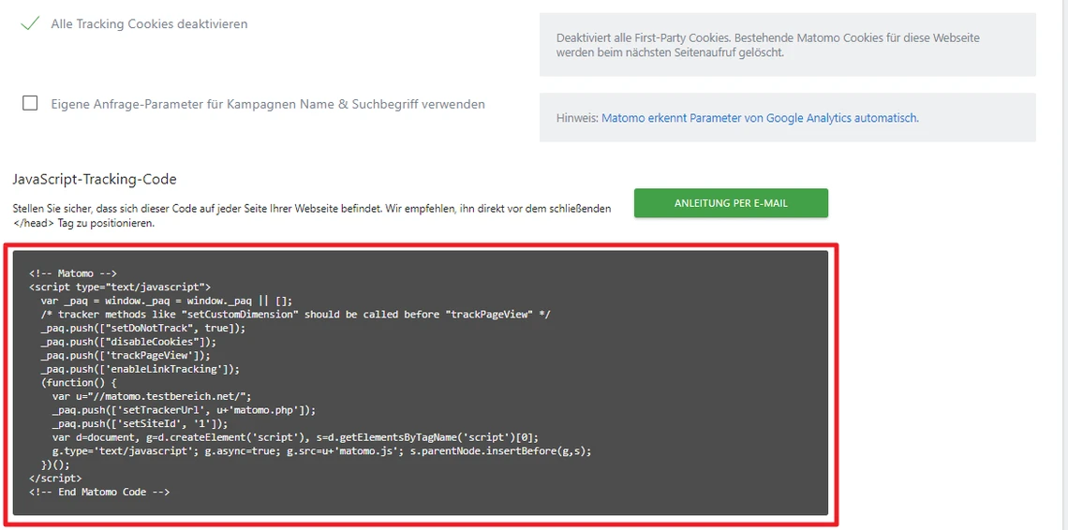Click the "Alle Tracking Cookies deaktivieren" label text
1068x530 pixels.
click(x=149, y=23)
